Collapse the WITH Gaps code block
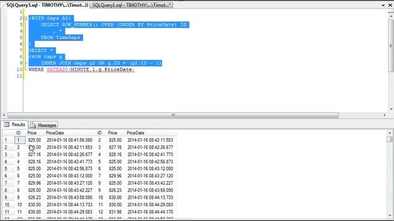 (x=25, y=18)
